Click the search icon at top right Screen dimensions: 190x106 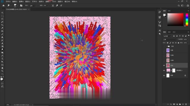pyautogui.click(x=179, y=6)
